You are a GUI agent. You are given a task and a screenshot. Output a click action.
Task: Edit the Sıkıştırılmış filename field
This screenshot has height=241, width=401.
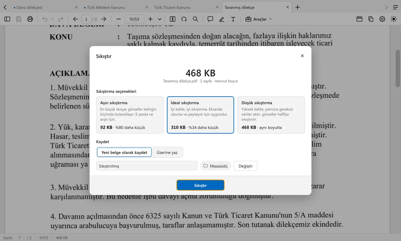click(147, 166)
